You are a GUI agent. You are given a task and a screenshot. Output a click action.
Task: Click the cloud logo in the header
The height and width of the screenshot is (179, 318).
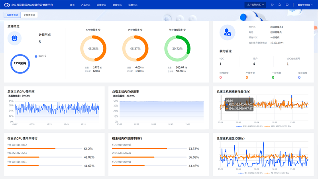[7, 5]
